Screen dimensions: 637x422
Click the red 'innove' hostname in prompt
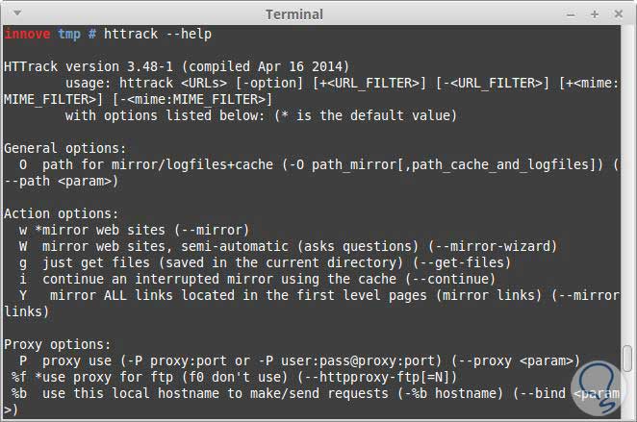click(x=27, y=34)
